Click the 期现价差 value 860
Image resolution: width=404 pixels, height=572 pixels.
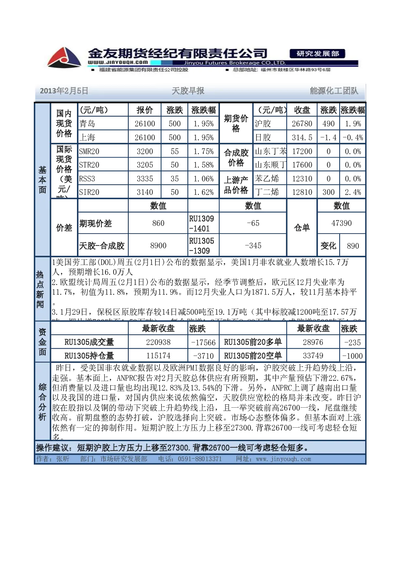click(x=158, y=223)
